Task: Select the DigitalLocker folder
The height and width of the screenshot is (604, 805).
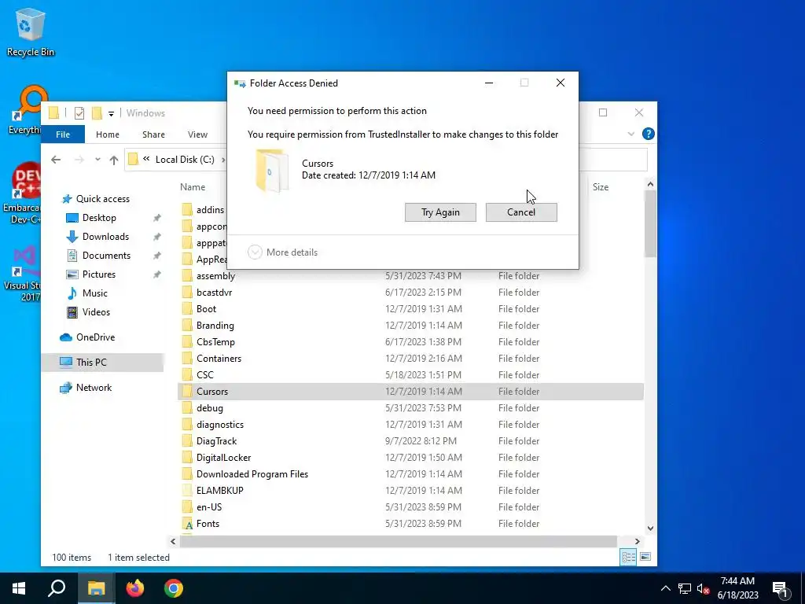Action: (223, 458)
